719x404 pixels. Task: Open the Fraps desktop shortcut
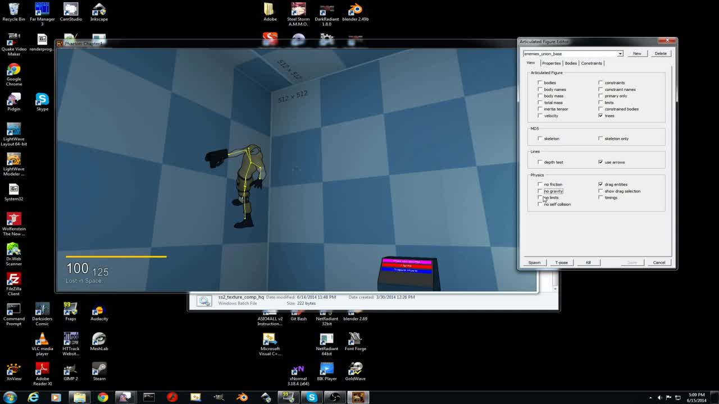coord(71,312)
